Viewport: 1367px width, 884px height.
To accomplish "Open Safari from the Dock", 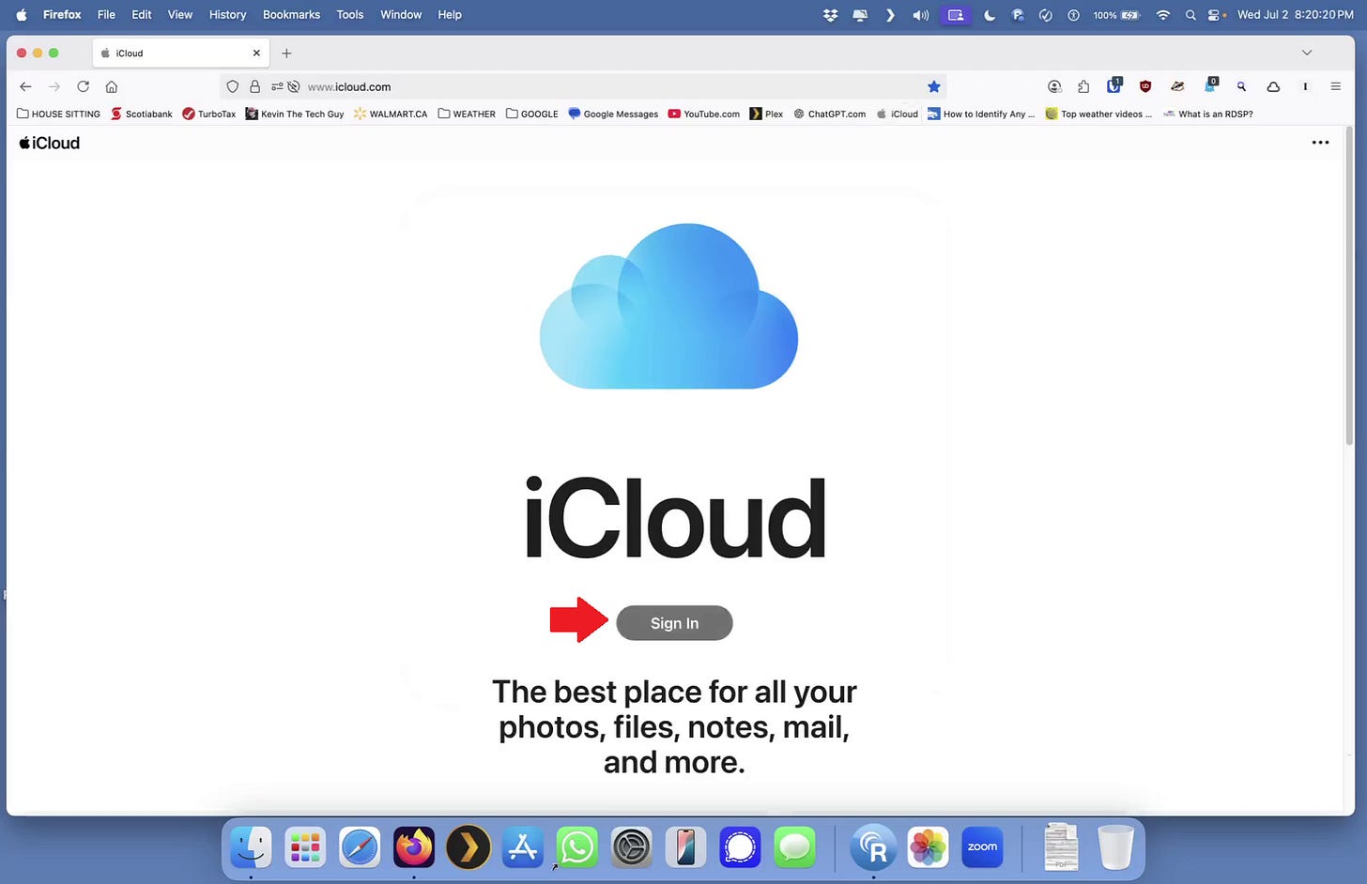I will [360, 847].
